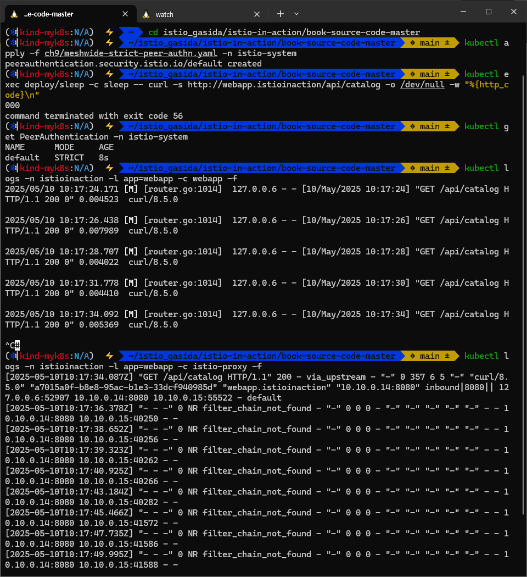Click the address "10.10.0.15:55522"
The image size is (527, 577).
click(x=193, y=398)
